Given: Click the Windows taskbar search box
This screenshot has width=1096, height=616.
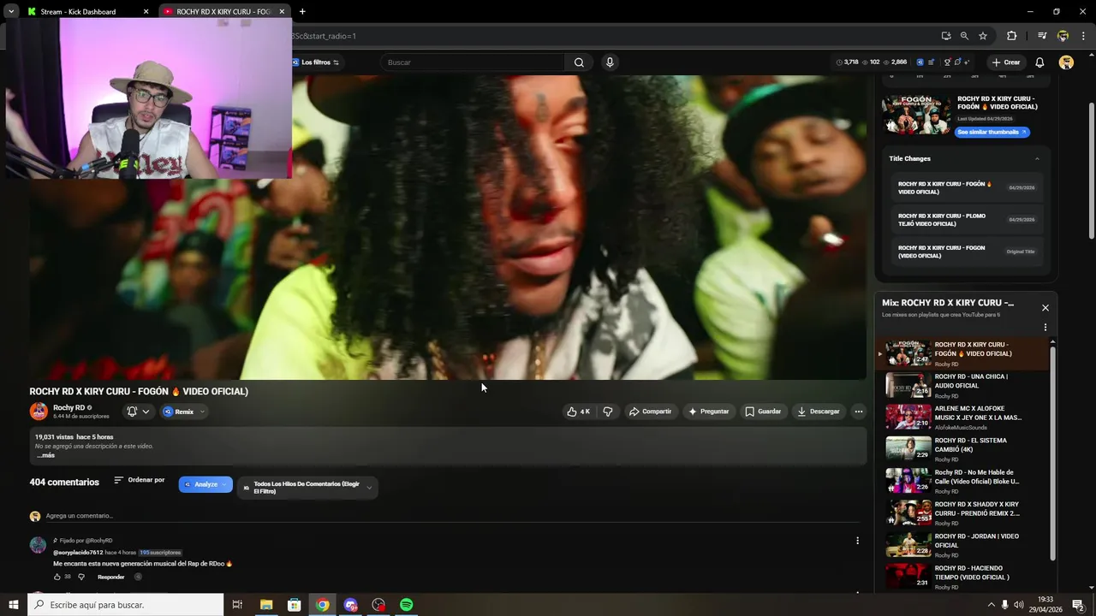Looking at the screenshot, I should [x=125, y=605].
